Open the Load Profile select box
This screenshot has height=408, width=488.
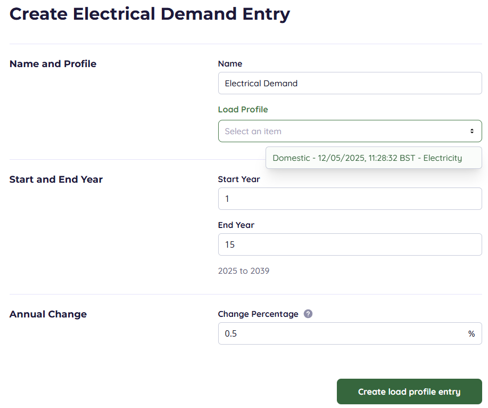click(341, 131)
